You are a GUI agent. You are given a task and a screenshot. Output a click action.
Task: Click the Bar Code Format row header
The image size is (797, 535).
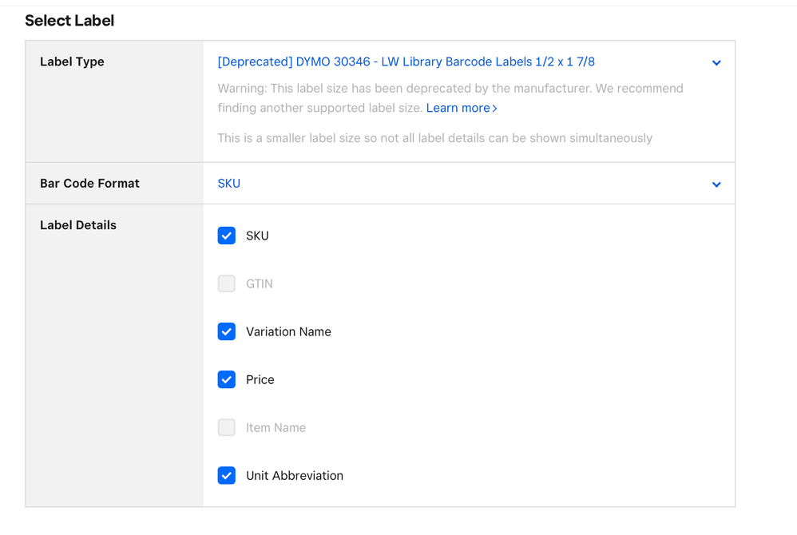coord(89,184)
